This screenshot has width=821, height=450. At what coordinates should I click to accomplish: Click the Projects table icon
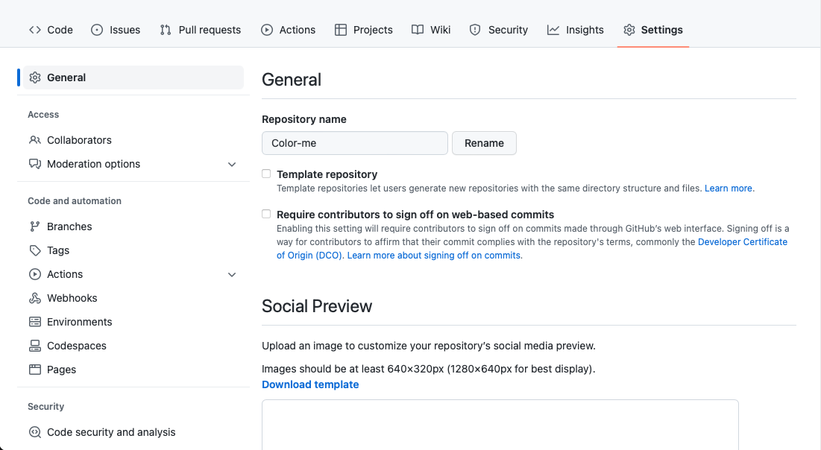point(340,30)
